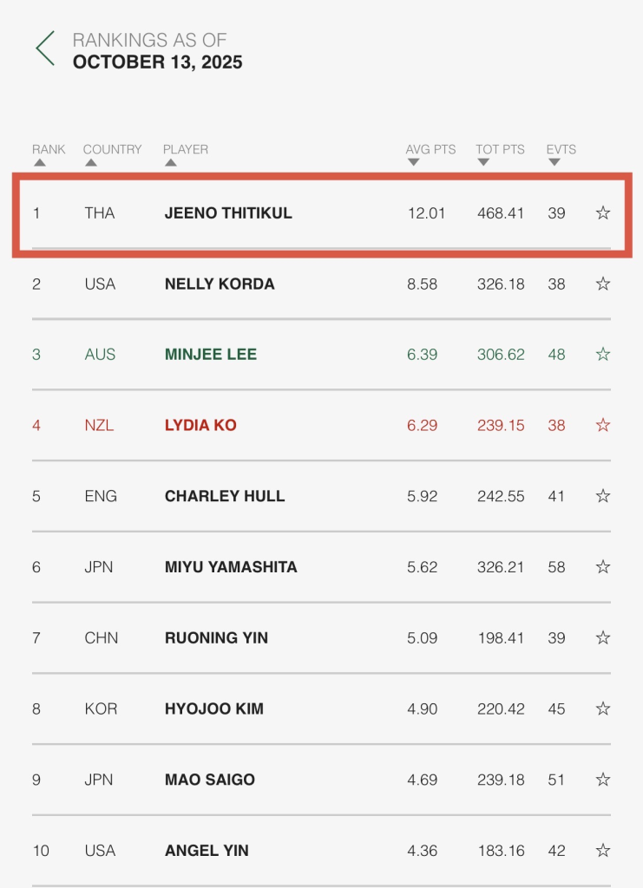Star Miyu Yamashita's row
Screen dimensions: 643x888
603,567
